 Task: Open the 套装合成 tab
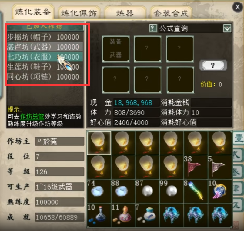pyautogui.click(x=171, y=13)
